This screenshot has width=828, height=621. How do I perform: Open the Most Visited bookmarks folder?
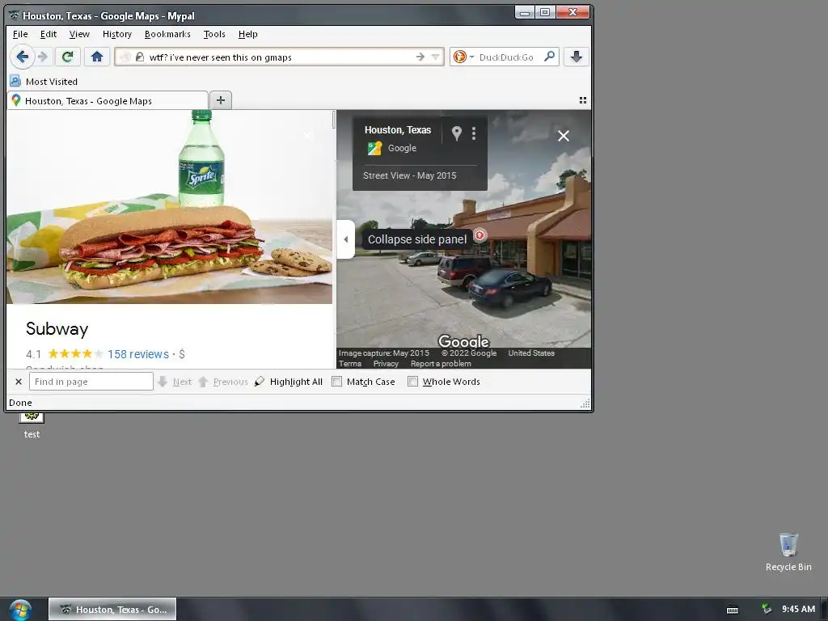point(44,82)
